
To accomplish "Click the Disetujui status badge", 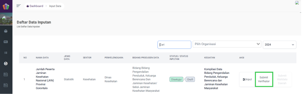I will [176, 79].
